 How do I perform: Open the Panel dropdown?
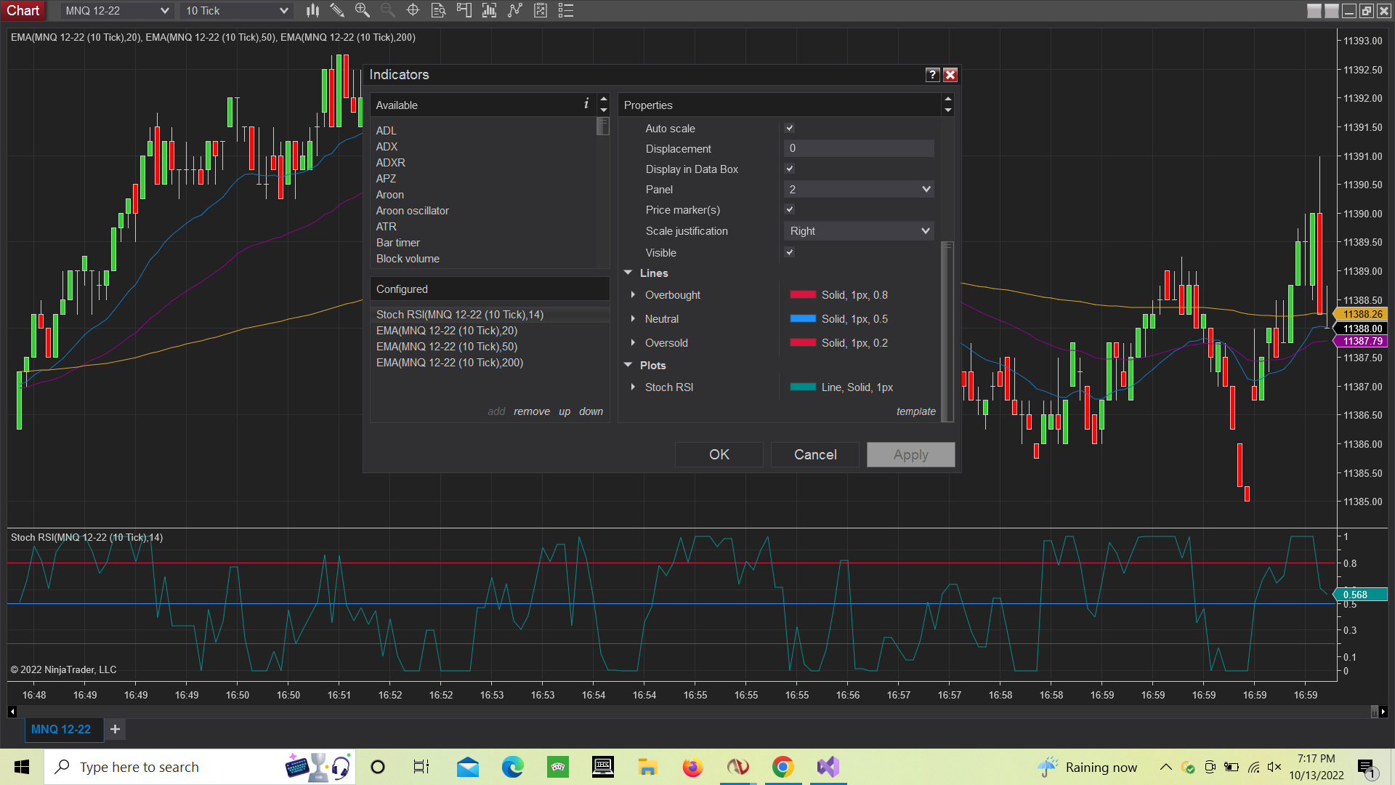pos(859,189)
